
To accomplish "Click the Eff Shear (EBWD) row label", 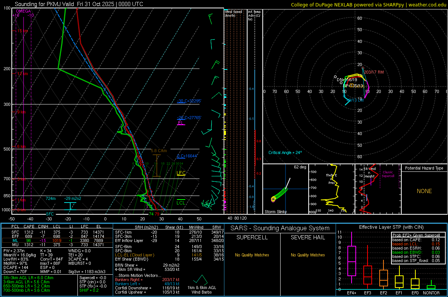I will [132, 259].
